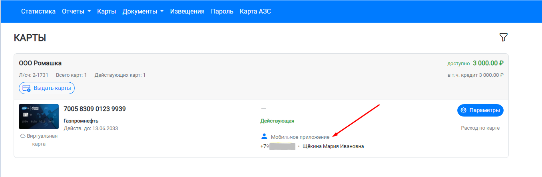The image size is (542, 177).
Task: Open the Статистика menu item
Action: click(x=38, y=12)
